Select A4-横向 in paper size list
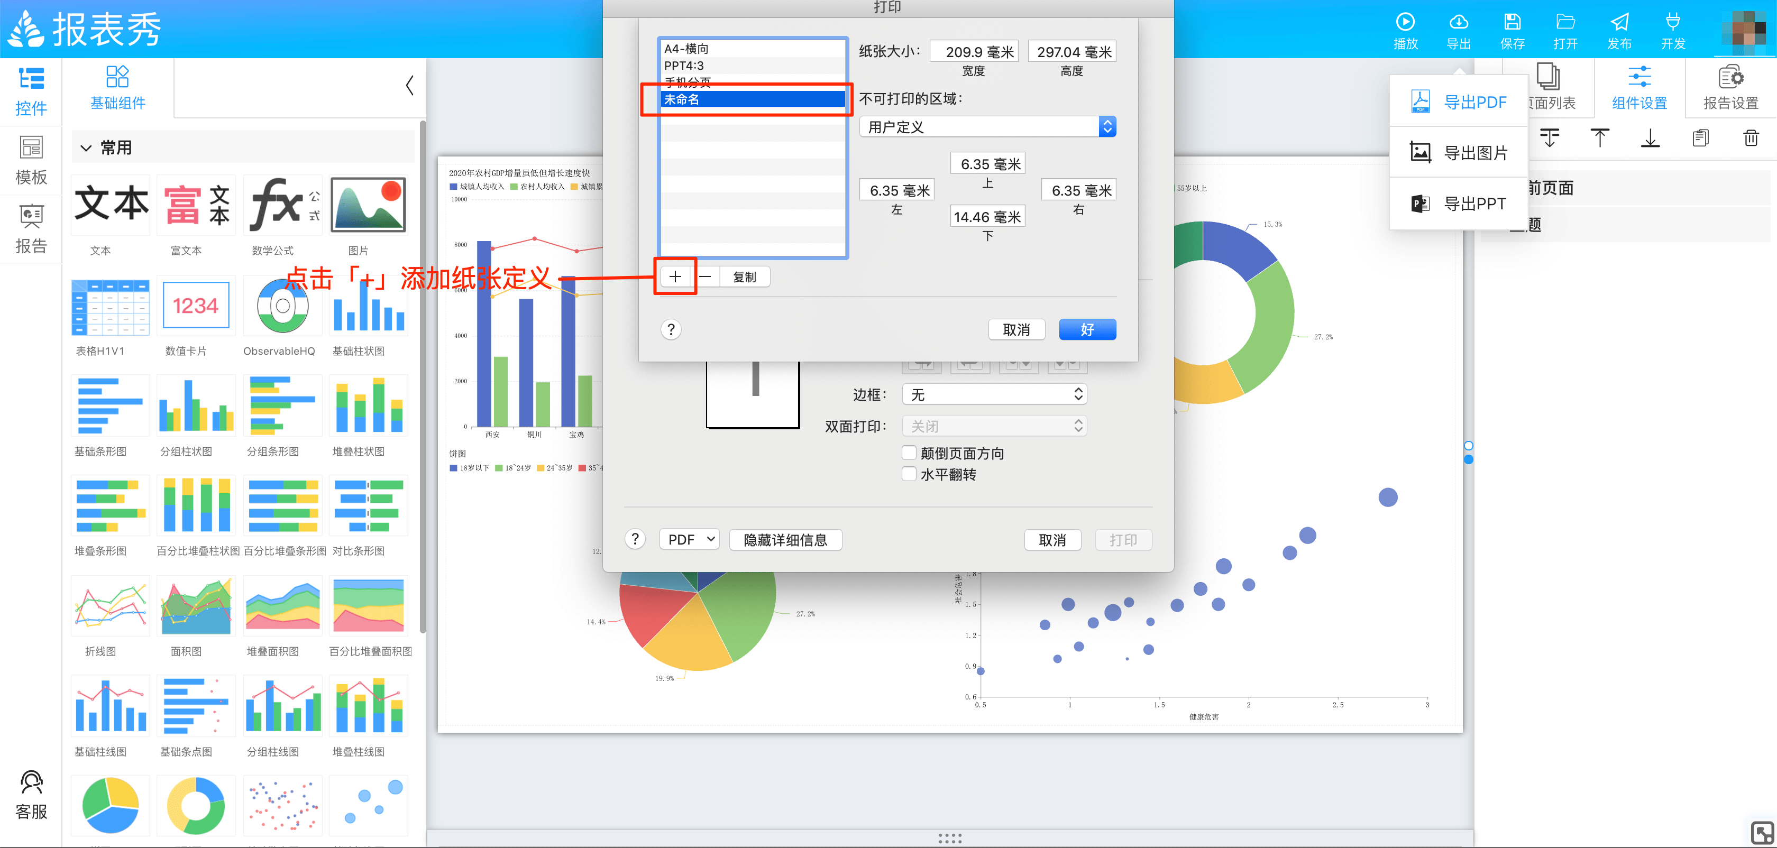This screenshot has width=1777, height=848. click(x=753, y=49)
